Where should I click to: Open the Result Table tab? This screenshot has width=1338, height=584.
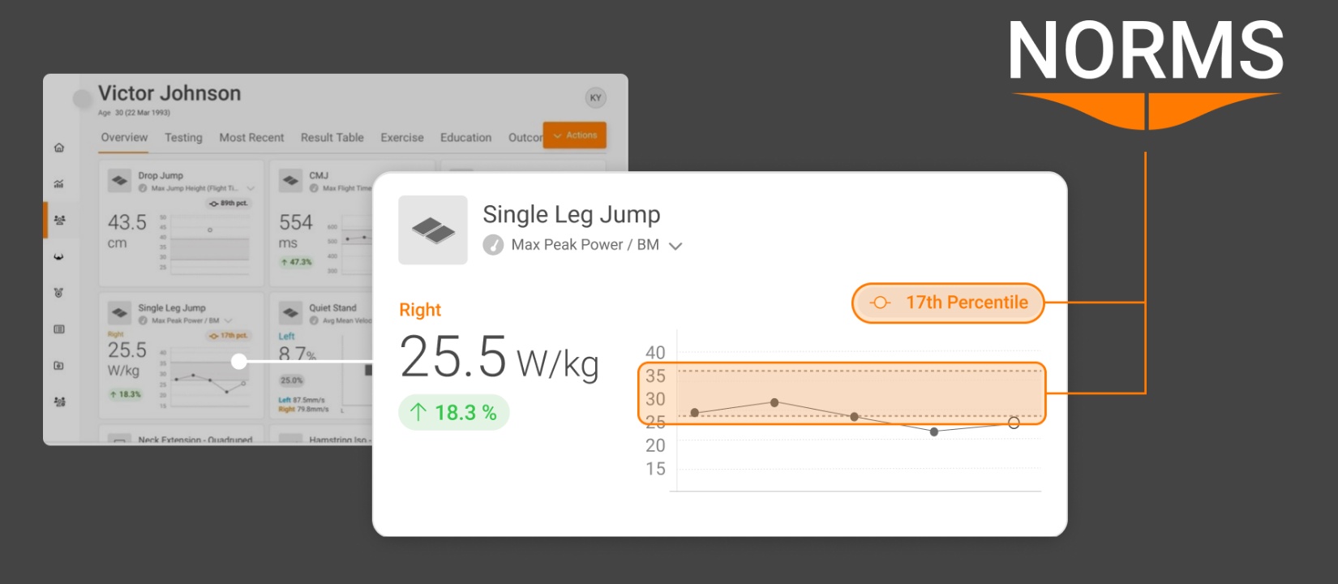(332, 138)
